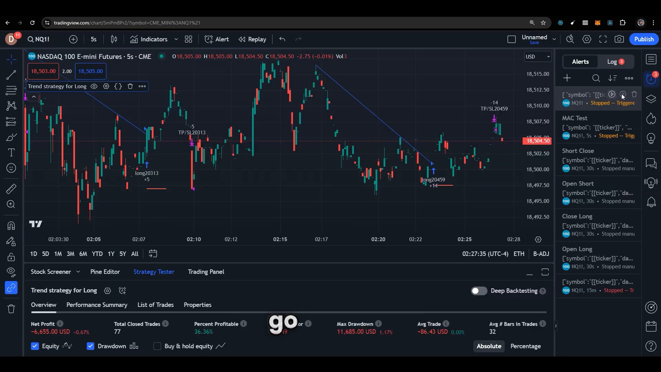The width and height of the screenshot is (661, 372).
Task: Open the Help Center question icon
Action: click(651, 346)
